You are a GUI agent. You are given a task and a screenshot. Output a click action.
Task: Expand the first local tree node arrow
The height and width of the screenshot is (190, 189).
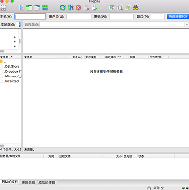15,37
